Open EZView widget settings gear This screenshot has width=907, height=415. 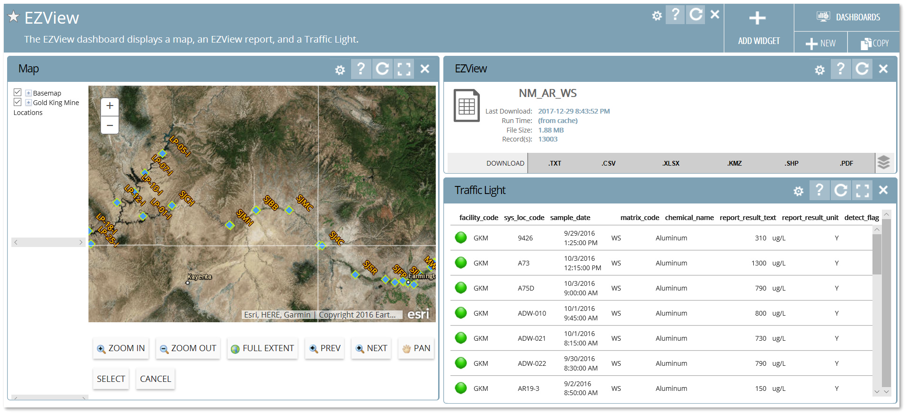click(819, 70)
